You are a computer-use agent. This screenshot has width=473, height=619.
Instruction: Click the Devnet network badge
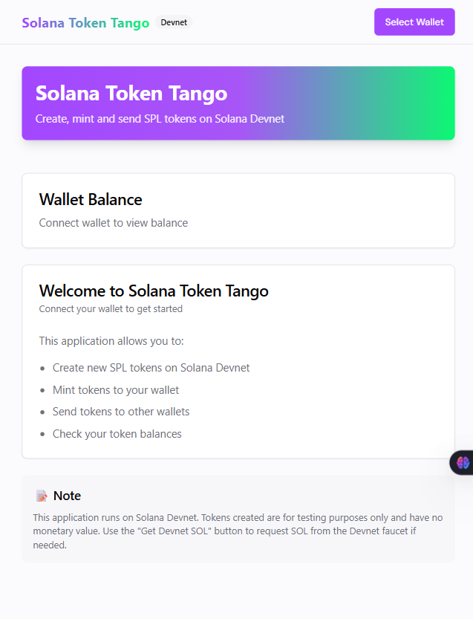pos(174,23)
